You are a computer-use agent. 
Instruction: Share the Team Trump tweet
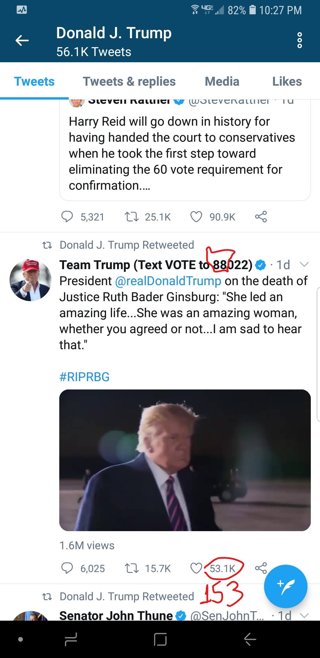click(261, 568)
